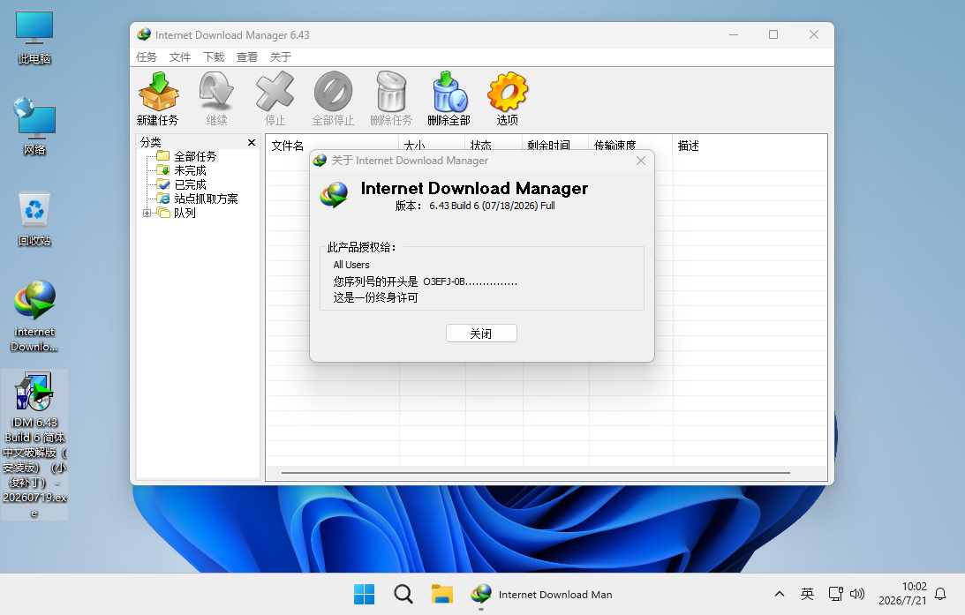Click the horizontal scrollbar in download list
965x615 pixels.
(535, 473)
